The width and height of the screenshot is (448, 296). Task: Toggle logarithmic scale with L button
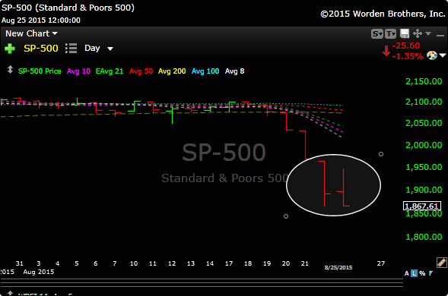(414, 273)
